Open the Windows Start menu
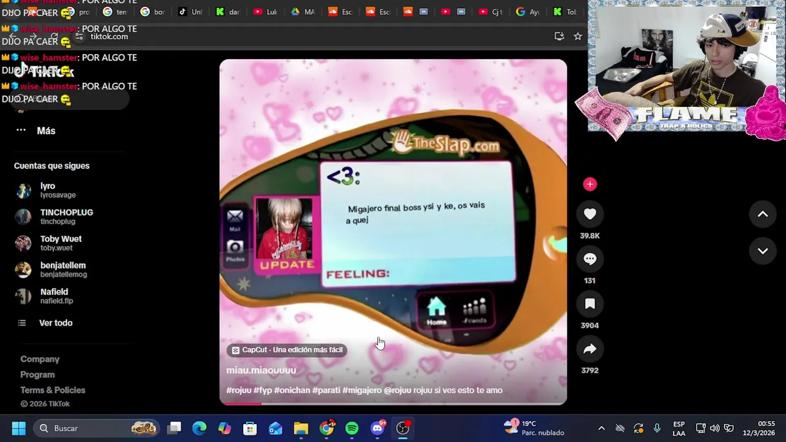The width and height of the screenshot is (786, 442). click(18, 428)
